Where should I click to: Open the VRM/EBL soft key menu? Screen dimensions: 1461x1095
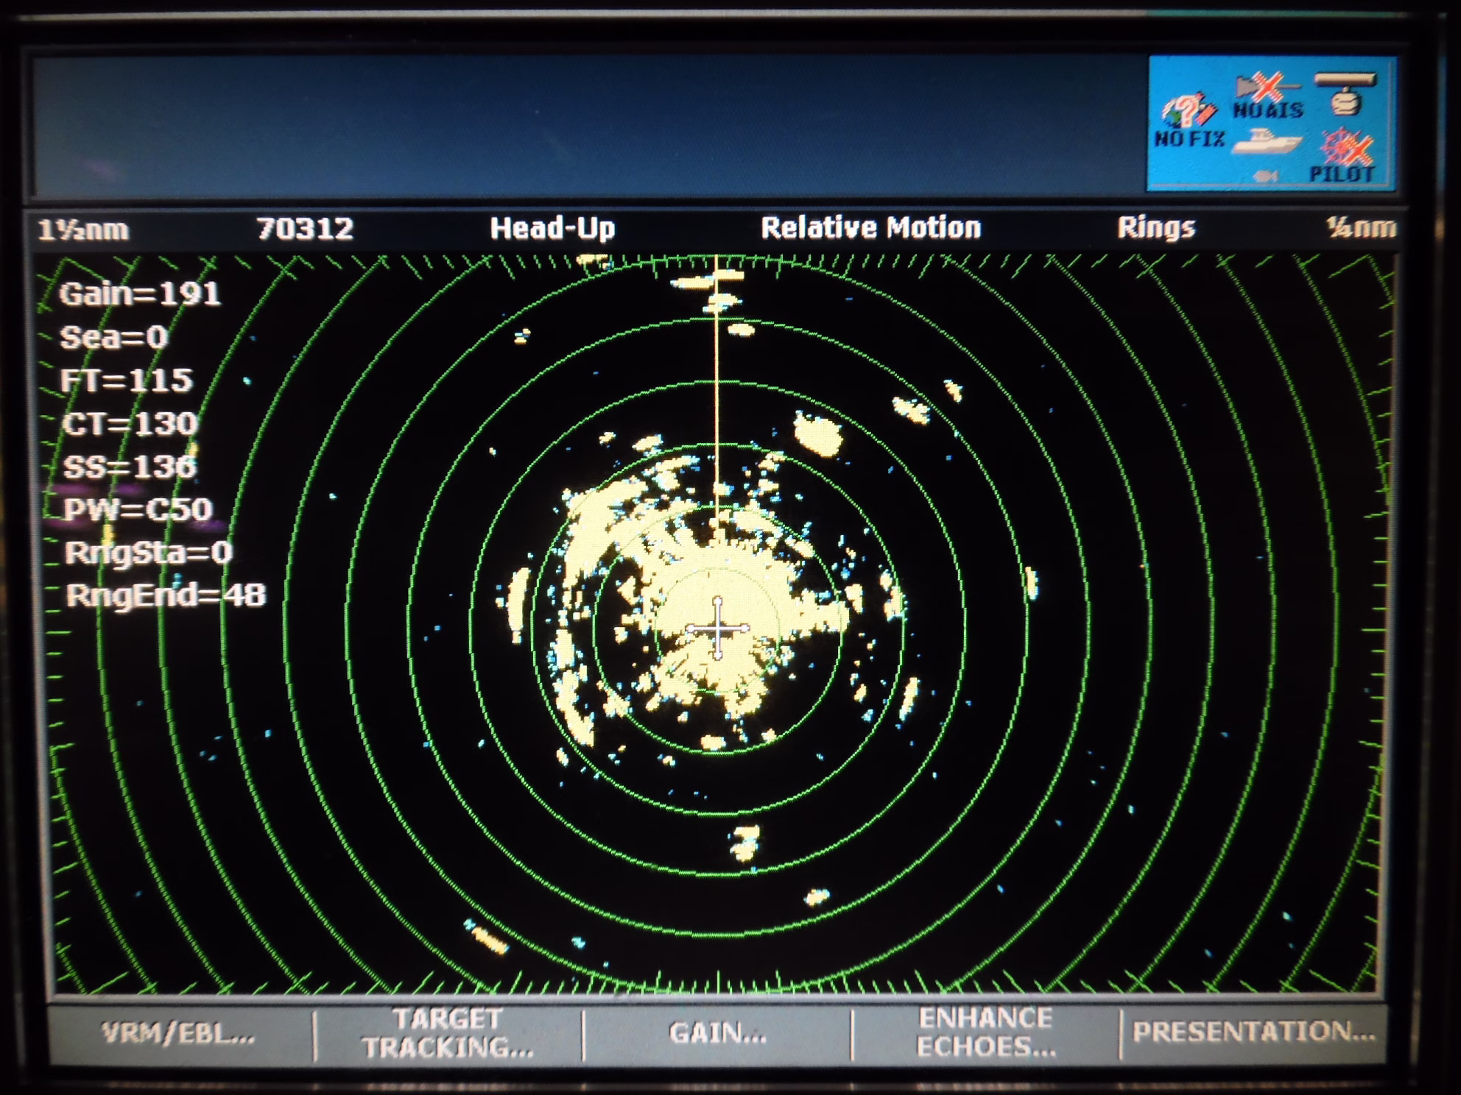pyautogui.click(x=179, y=1035)
